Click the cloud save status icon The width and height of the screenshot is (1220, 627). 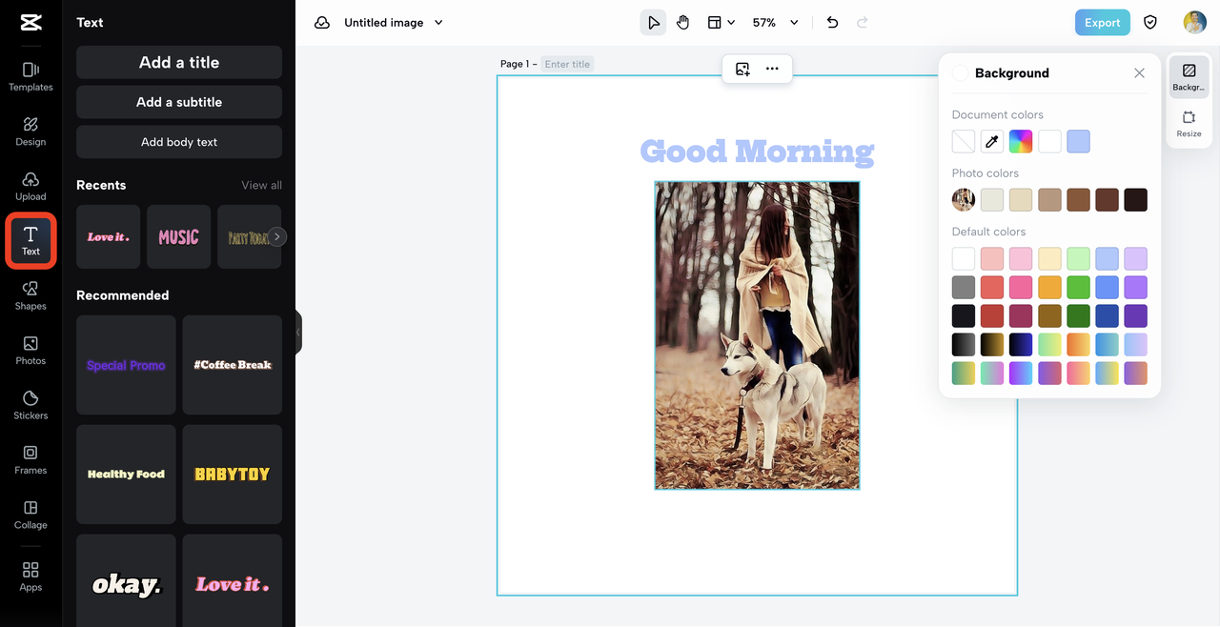pyautogui.click(x=322, y=23)
